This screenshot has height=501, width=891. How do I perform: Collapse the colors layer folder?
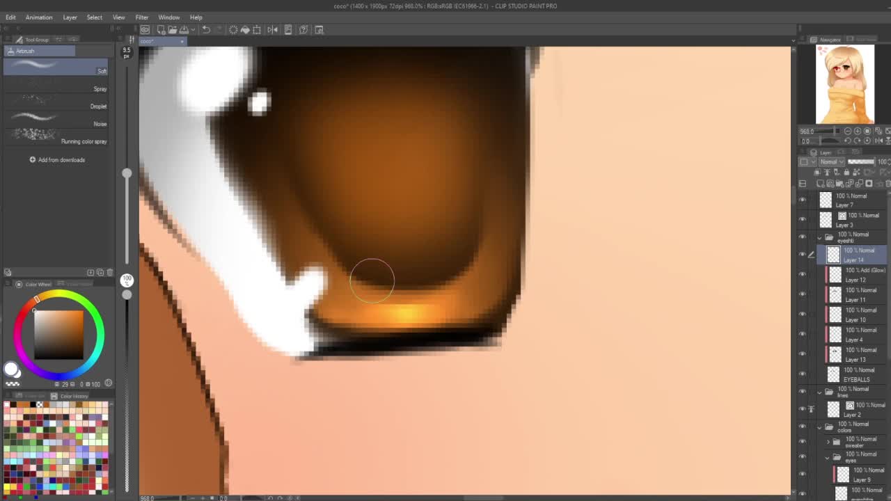(x=819, y=427)
